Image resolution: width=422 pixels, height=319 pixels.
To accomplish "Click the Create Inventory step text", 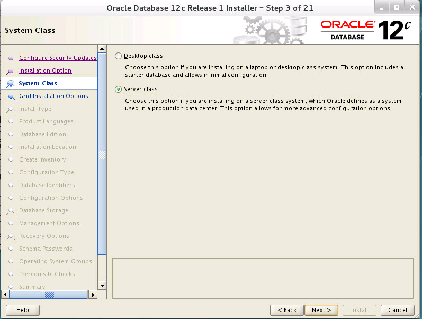I will point(42,159).
